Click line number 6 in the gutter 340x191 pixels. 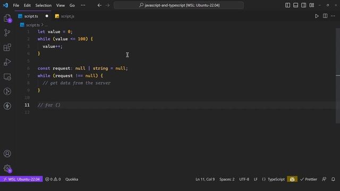pos(28,68)
